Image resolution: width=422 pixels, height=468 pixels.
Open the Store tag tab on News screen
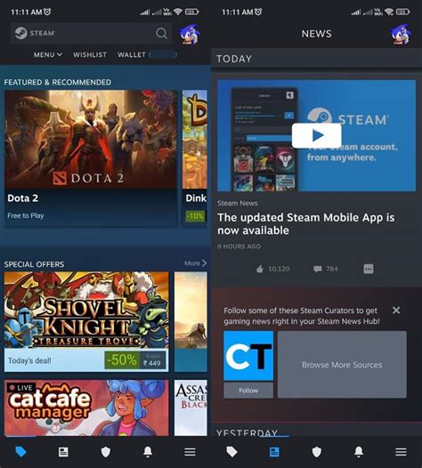[231, 452]
